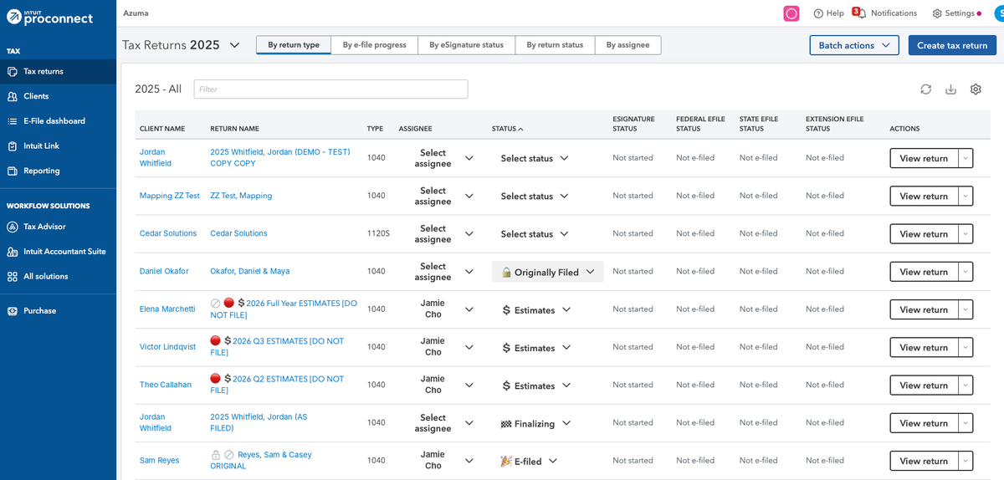The width and height of the screenshot is (1004, 480).
Task: Click the Filter input field
Action: click(x=330, y=89)
